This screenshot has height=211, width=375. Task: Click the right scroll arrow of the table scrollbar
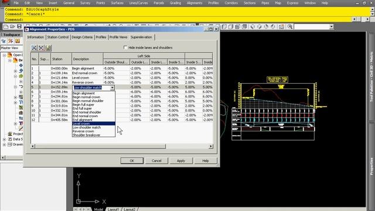211,146
